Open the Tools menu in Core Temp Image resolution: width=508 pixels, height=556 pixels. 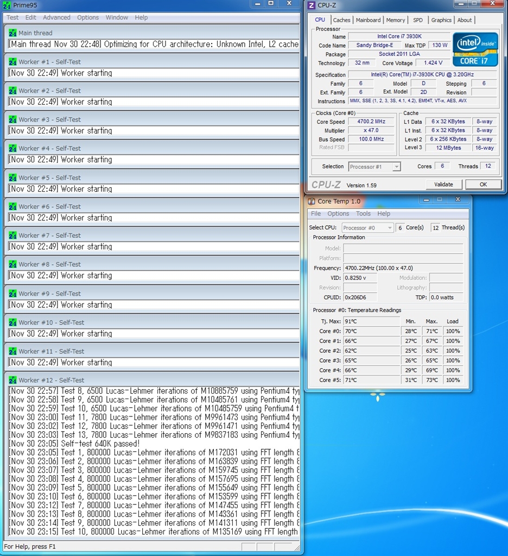pyautogui.click(x=363, y=214)
